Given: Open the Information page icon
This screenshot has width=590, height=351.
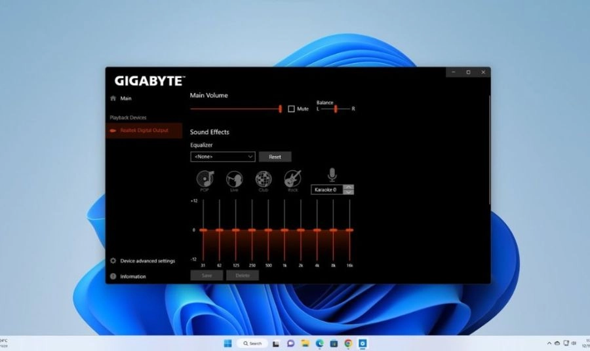Looking at the screenshot, I should (113, 276).
